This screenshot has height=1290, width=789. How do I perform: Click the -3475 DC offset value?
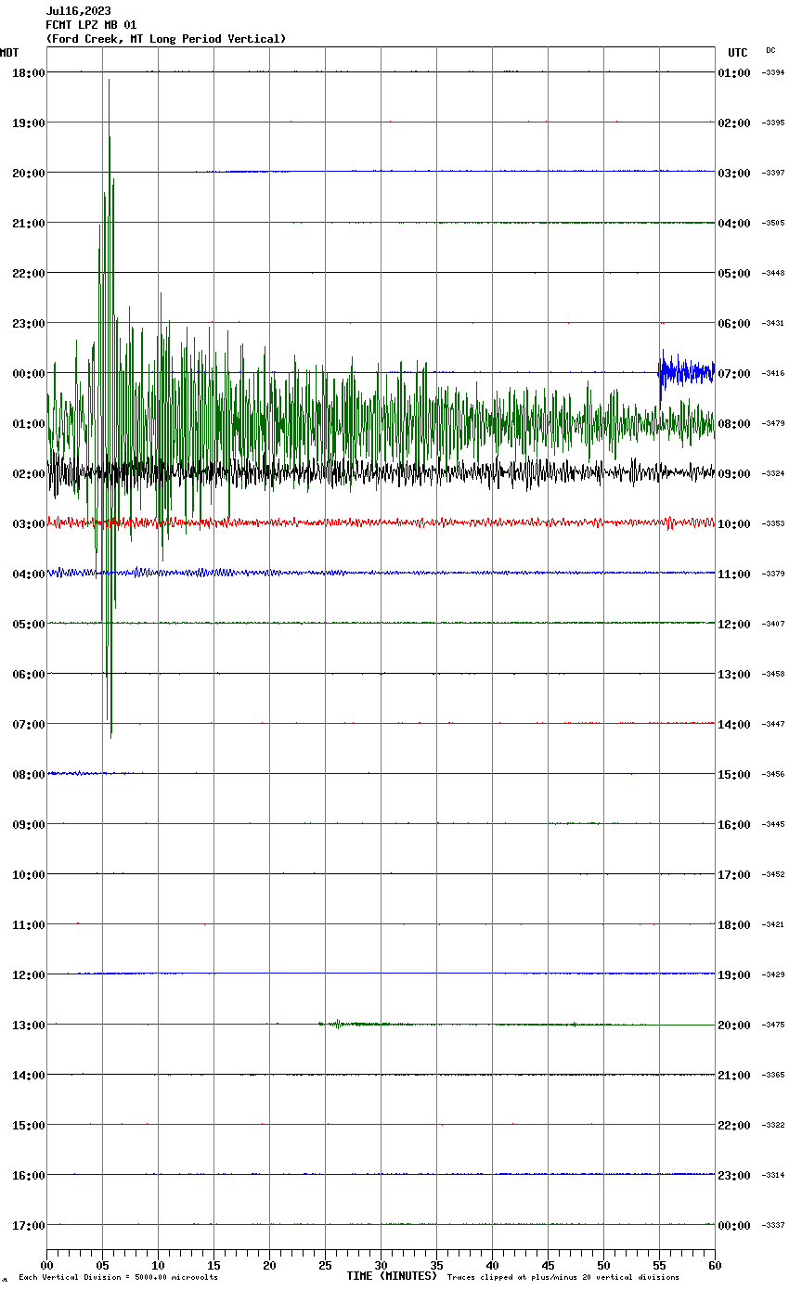coord(773,1025)
